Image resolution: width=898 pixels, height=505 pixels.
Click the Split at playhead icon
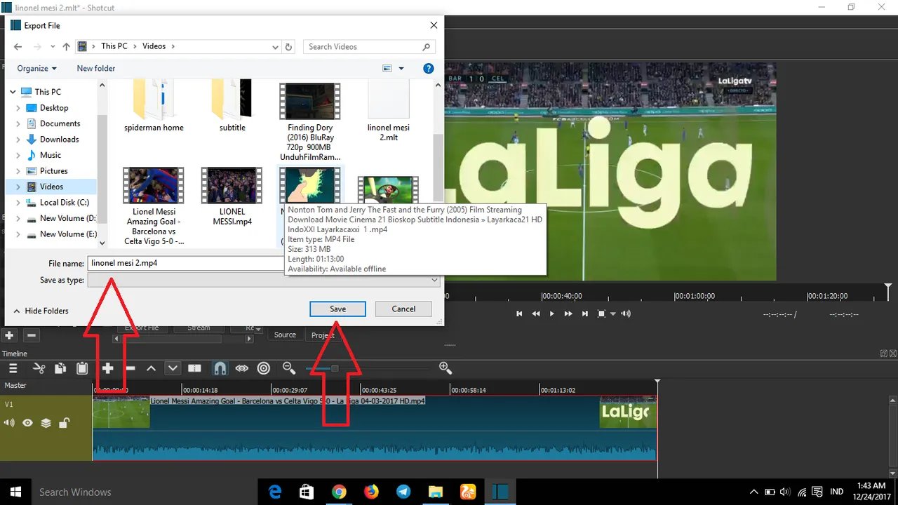pos(194,368)
